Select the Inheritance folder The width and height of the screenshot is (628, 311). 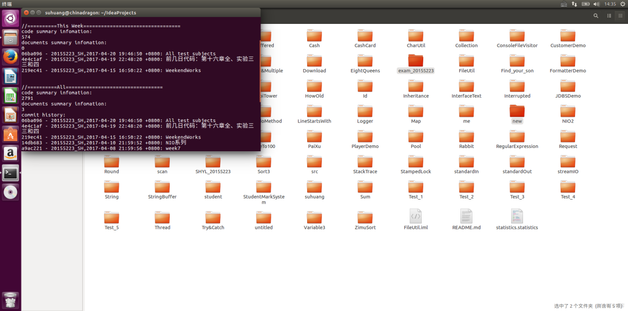click(416, 89)
